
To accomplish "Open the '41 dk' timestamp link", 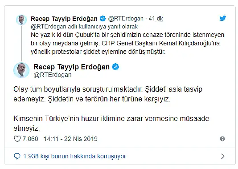I will 156,19.
